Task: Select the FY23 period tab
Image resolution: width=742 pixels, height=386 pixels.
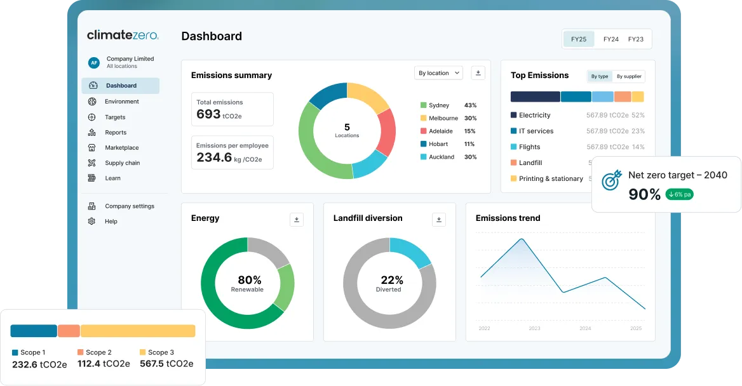Action: [635, 39]
